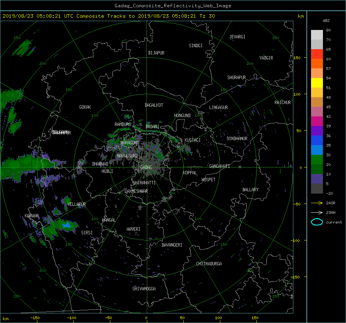Click the red 60-65 dBZ color swatch

[x=317, y=54]
